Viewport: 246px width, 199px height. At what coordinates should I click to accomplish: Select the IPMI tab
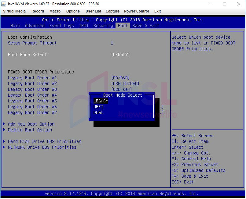pyautogui.click(x=84, y=26)
